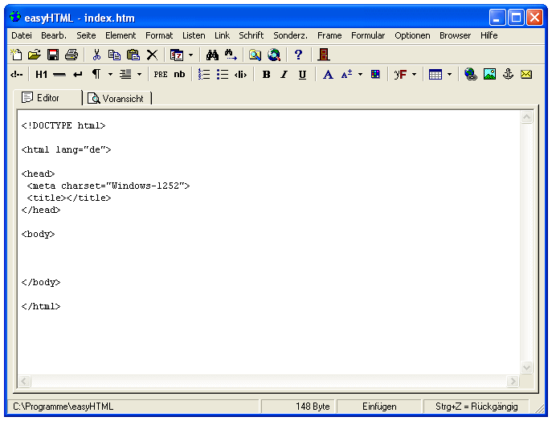Viewport: 552px width, 421px height.
Task: Save the document with floppy icon
Action: pyautogui.click(x=53, y=55)
